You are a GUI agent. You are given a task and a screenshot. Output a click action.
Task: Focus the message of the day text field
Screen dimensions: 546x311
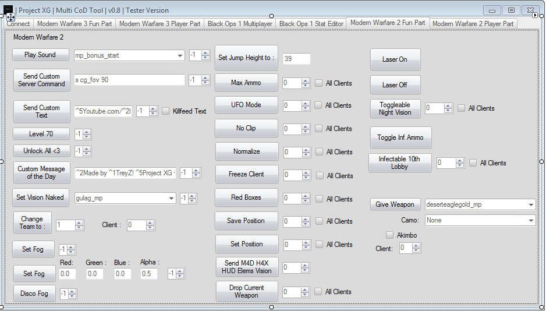tap(125, 173)
